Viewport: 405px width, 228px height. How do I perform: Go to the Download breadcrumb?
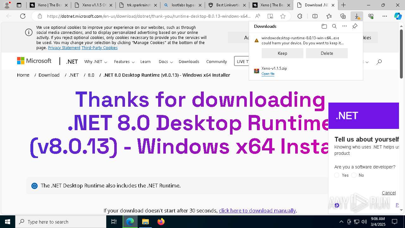pos(49,75)
